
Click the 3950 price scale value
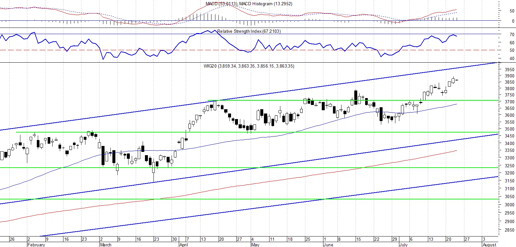click(509, 70)
